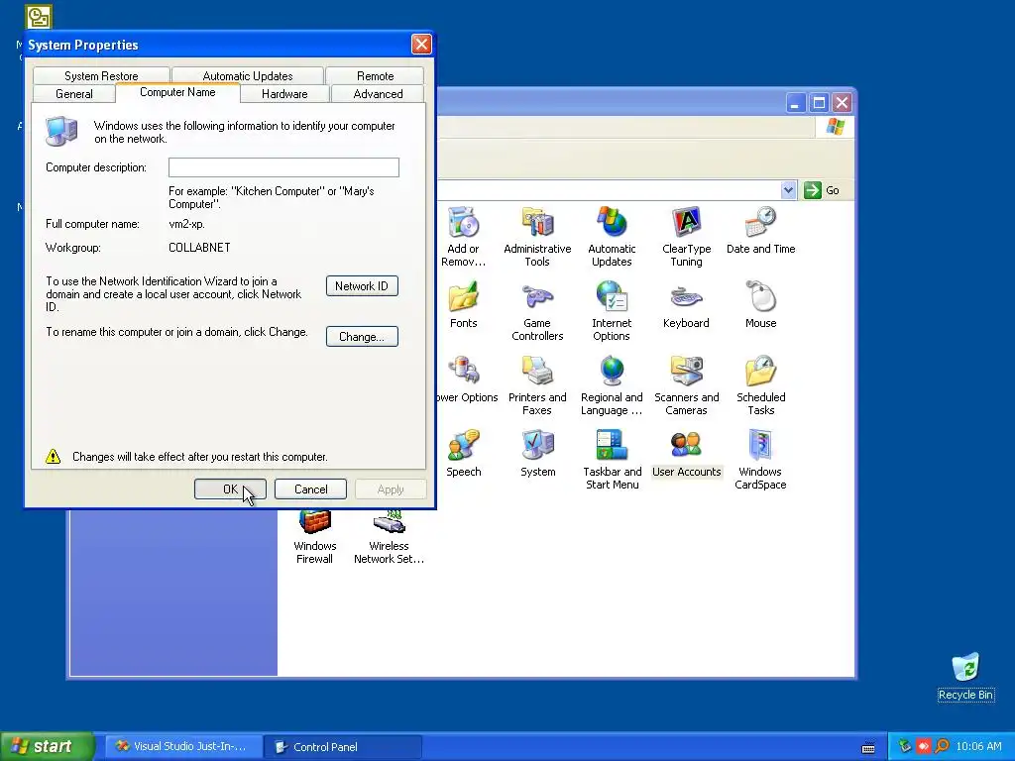This screenshot has width=1015, height=761.
Task: Open Scheduled Tasks icon
Action: (x=760, y=385)
